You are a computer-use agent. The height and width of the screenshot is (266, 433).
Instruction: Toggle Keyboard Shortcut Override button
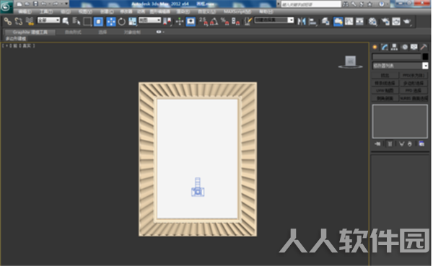(x=191, y=21)
